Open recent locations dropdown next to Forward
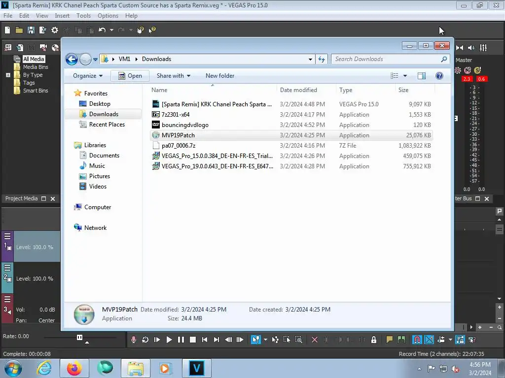The image size is (505, 378). click(95, 60)
